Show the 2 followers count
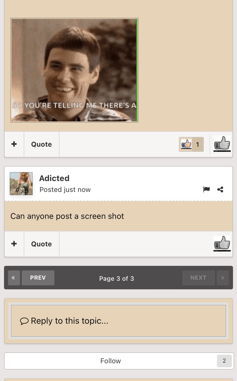Image resolution: width=237 pixels, height=381 pixels. click(224, 361)
